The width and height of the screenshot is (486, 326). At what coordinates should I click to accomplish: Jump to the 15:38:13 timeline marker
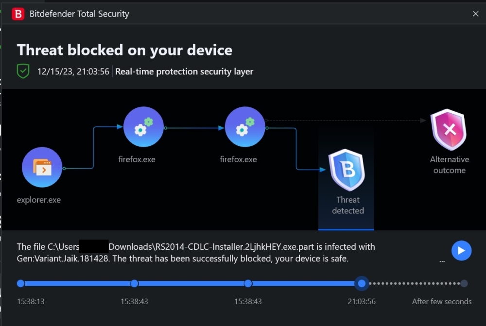[x=20, y=283]
